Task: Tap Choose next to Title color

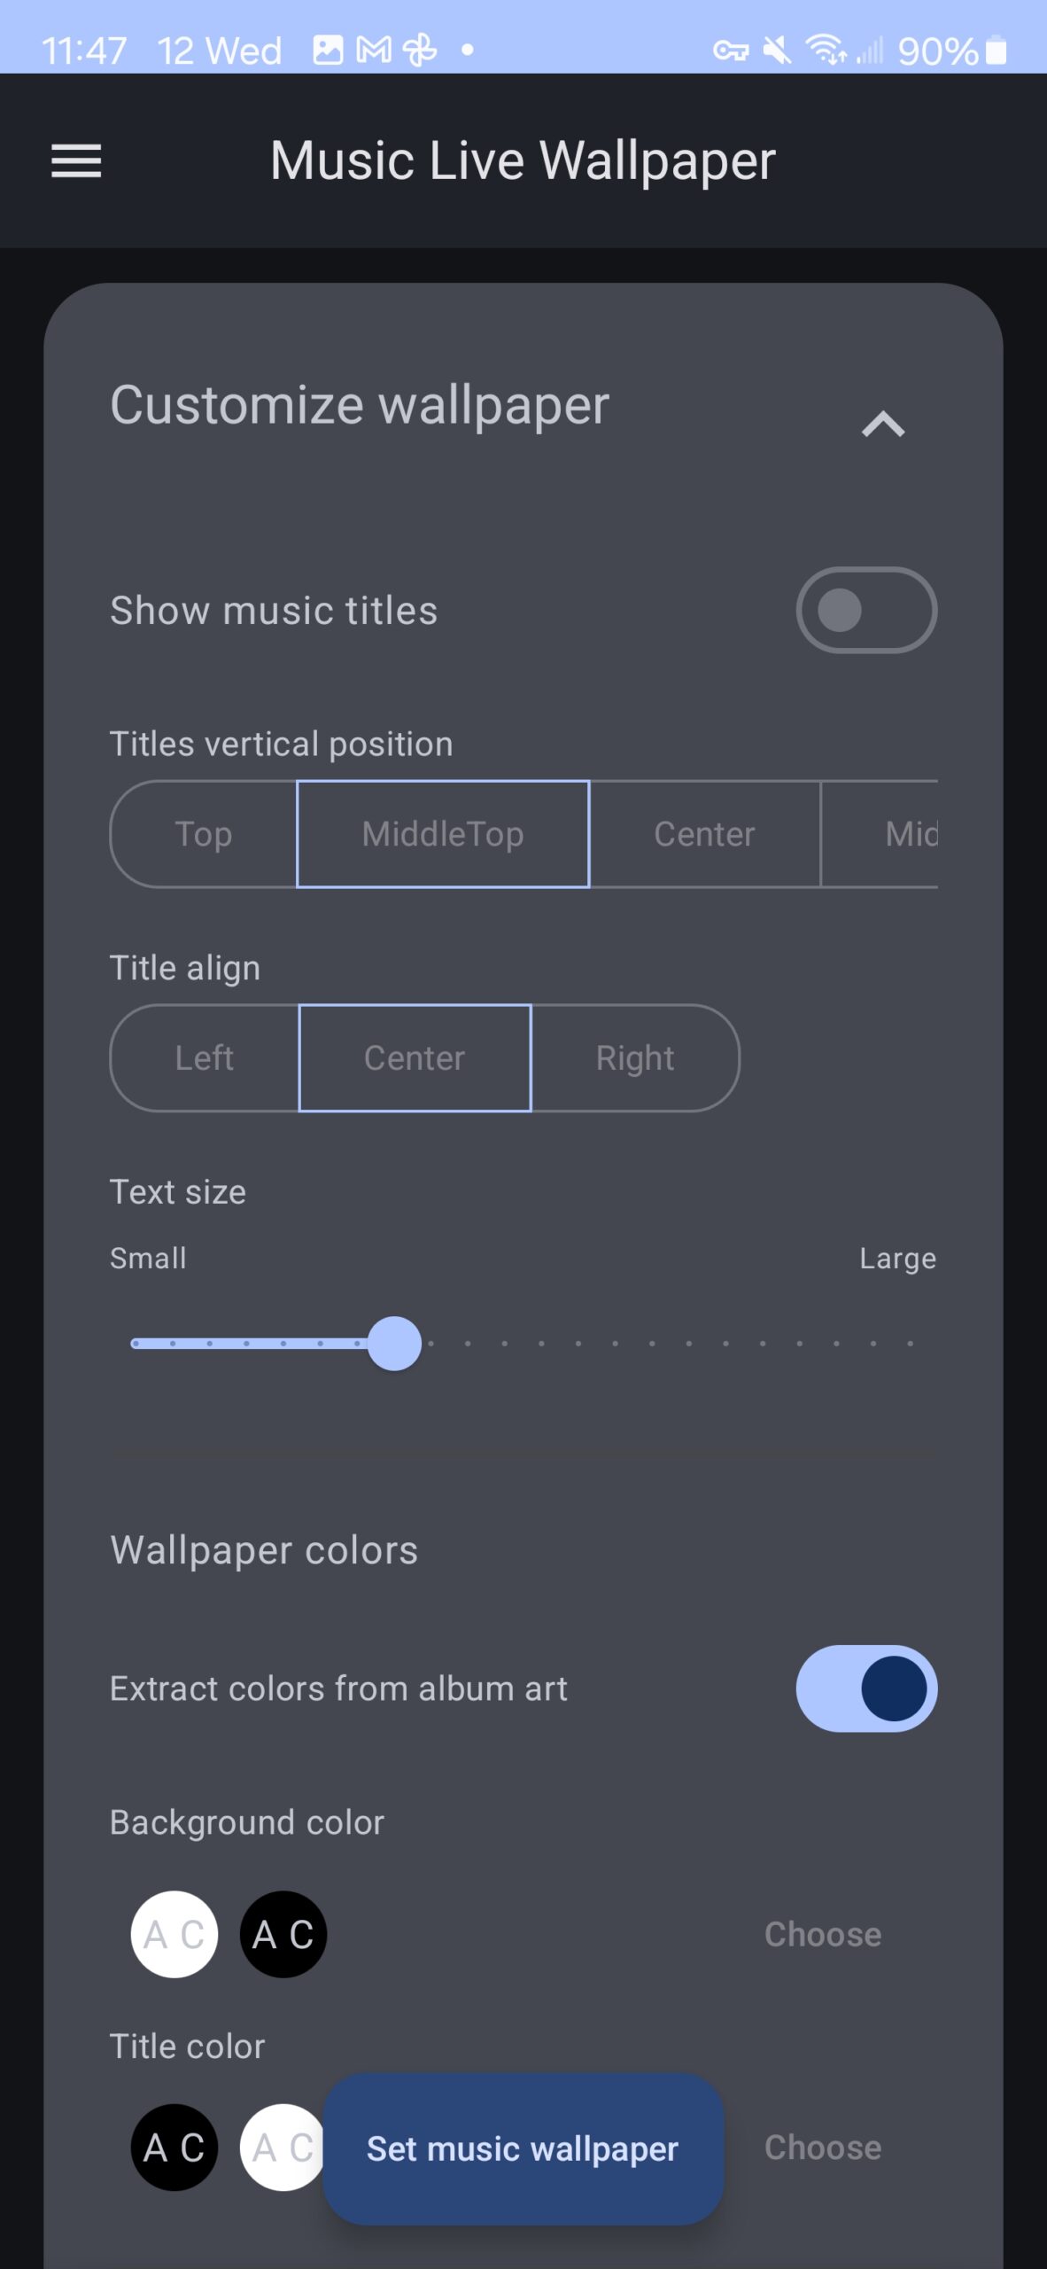Action: click(823, 2148)
